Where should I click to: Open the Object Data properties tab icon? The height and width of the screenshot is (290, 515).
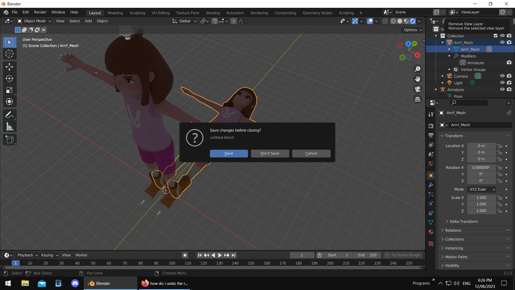point(431,222)
